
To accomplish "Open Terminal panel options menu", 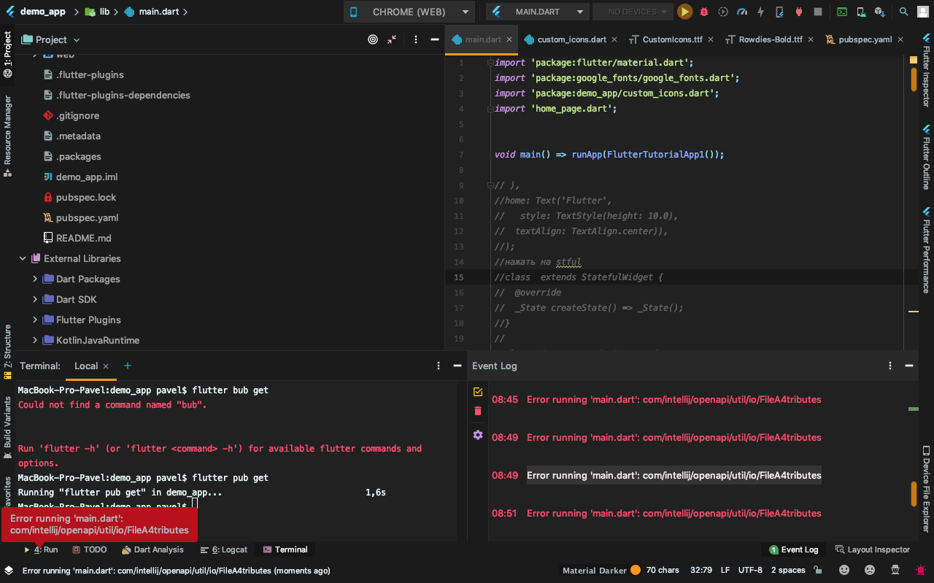I will [439, 366].
